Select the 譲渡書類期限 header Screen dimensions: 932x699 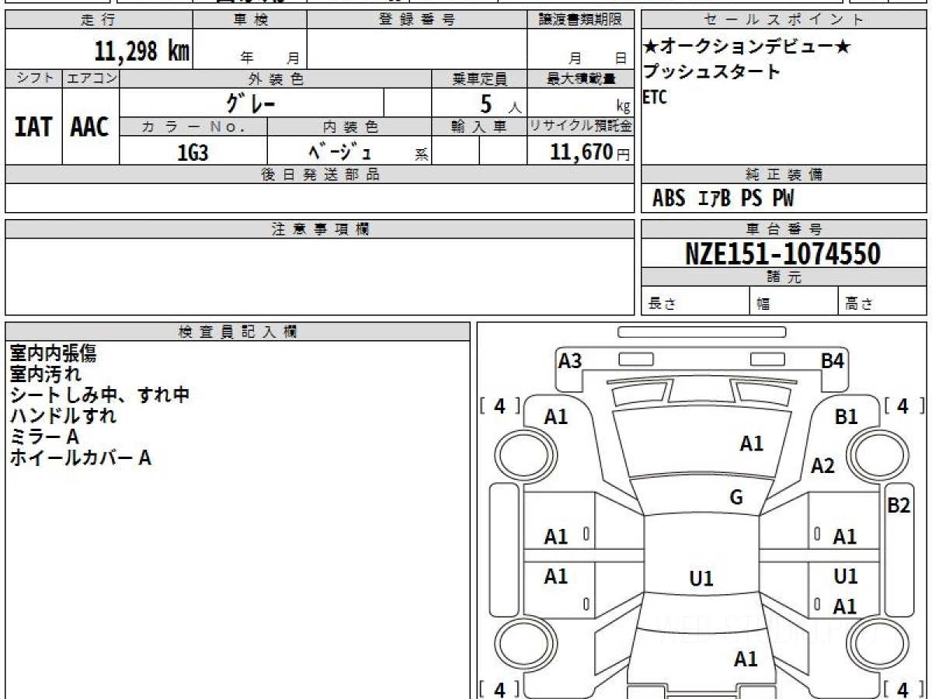click(x=580, y=20)
